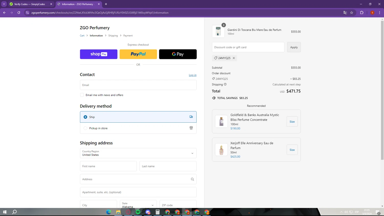
Task: Click the Goldfield & Banks perfume thumbnail
Action: click(221, 122)
